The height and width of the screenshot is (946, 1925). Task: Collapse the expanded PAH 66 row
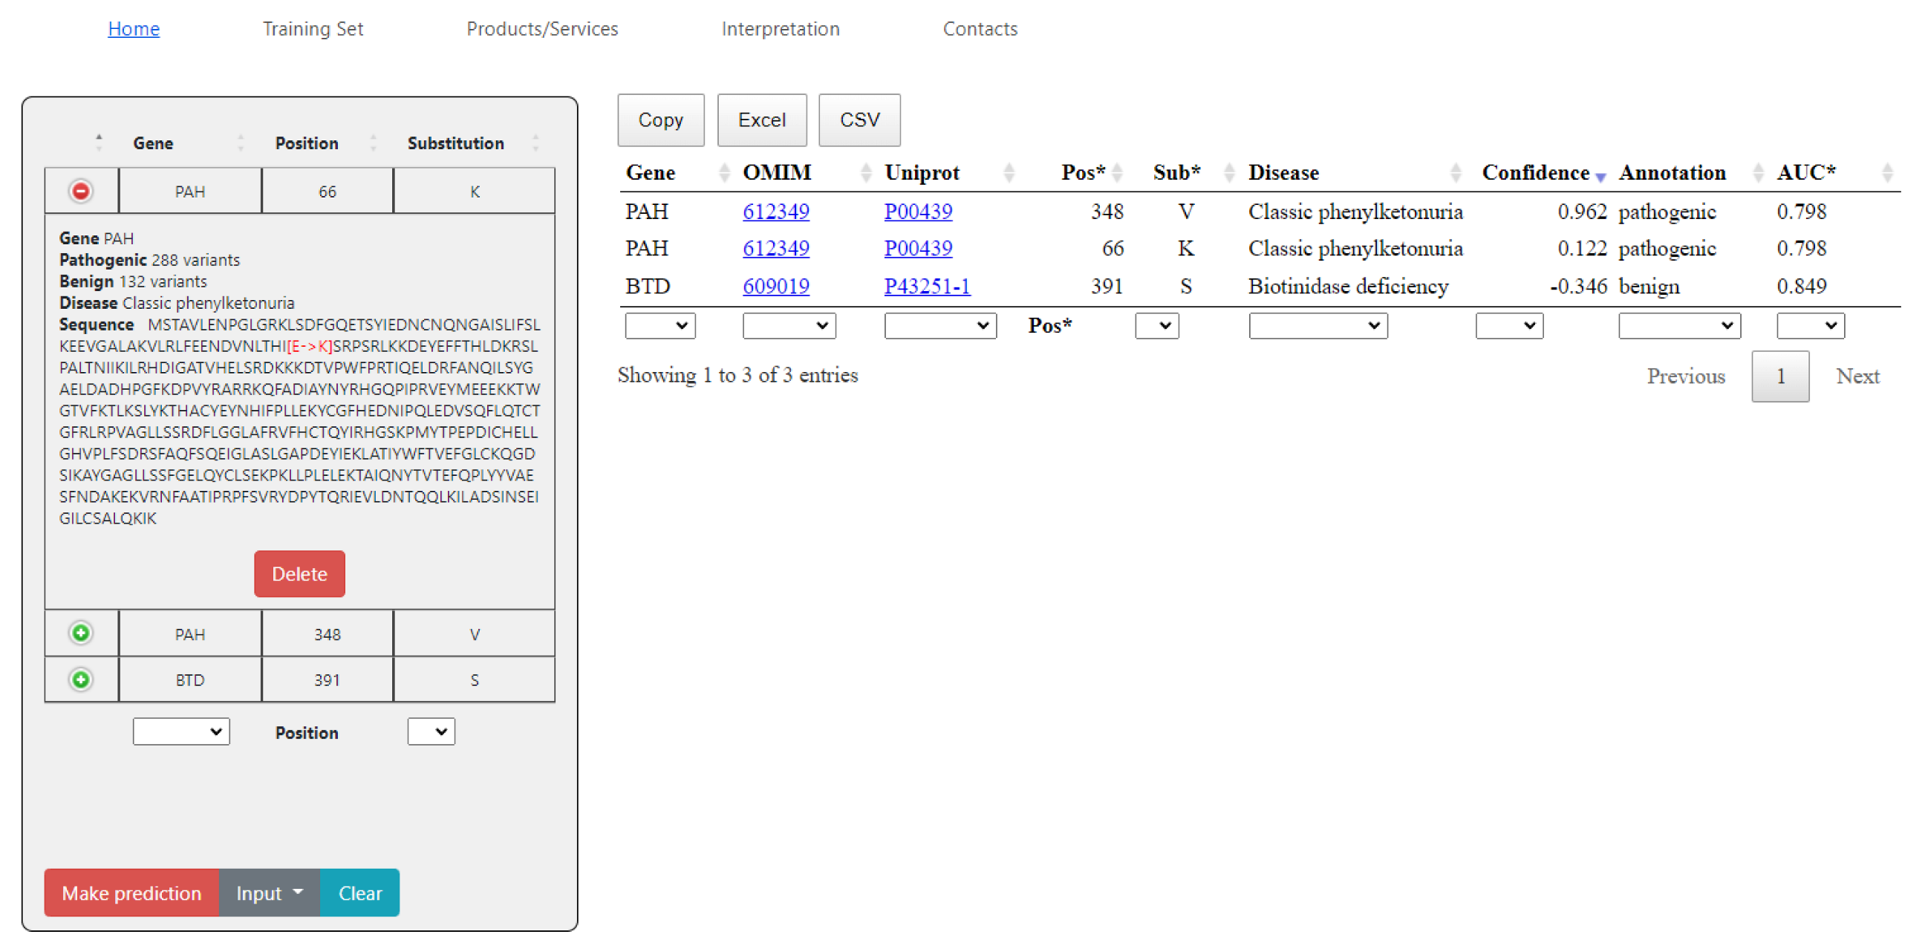(x=81, y=192)
